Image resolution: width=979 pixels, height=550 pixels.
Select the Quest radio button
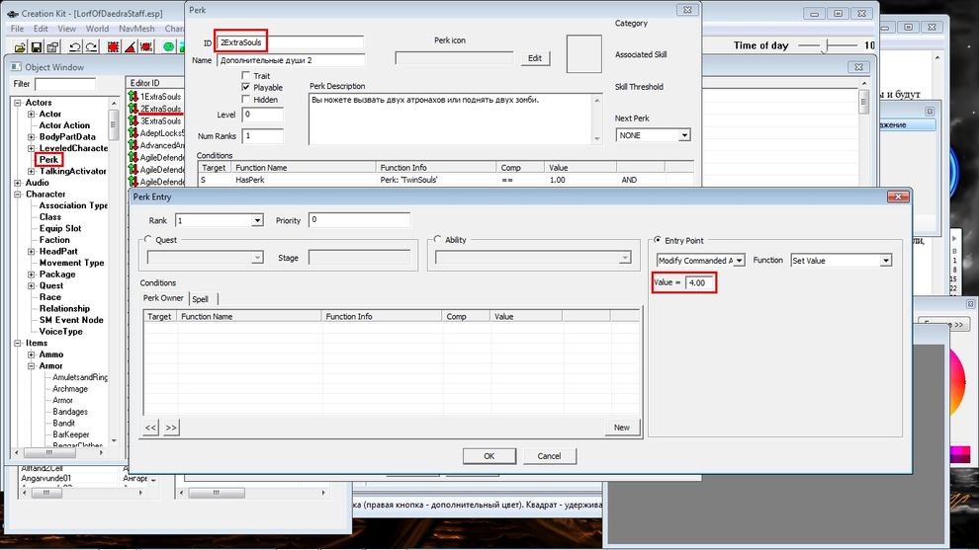coord(148,240)
